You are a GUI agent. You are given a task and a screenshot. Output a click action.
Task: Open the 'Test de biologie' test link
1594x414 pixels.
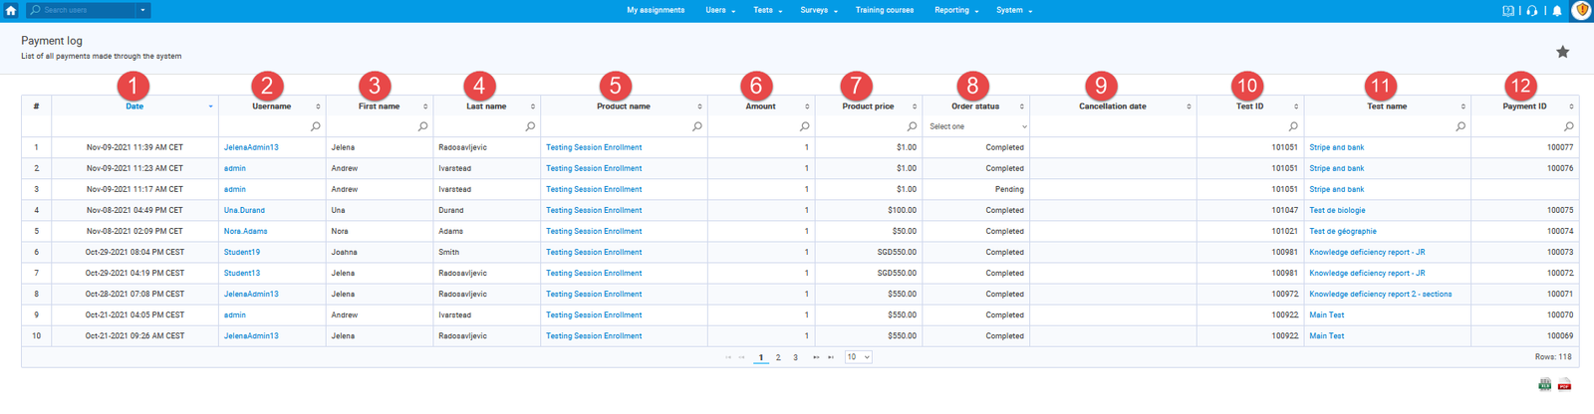[x=1337, y=210]
